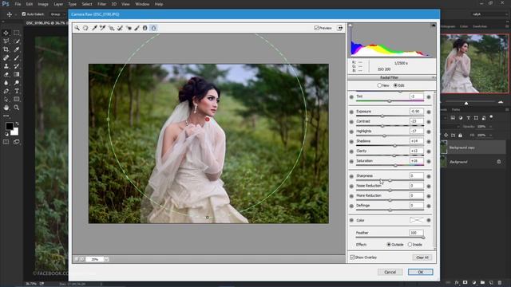Image resolution: width=511 pixels, height=287 pixels.
Task: Select the Crop tool
Action: click(6, 49)
